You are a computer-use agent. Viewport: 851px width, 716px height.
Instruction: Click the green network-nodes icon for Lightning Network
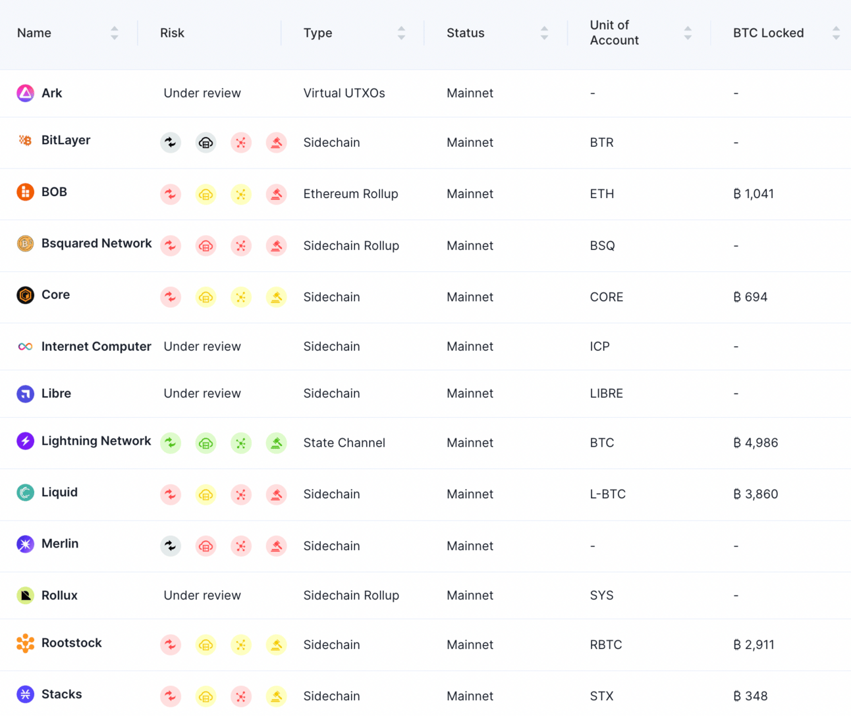tap(241, 443)
